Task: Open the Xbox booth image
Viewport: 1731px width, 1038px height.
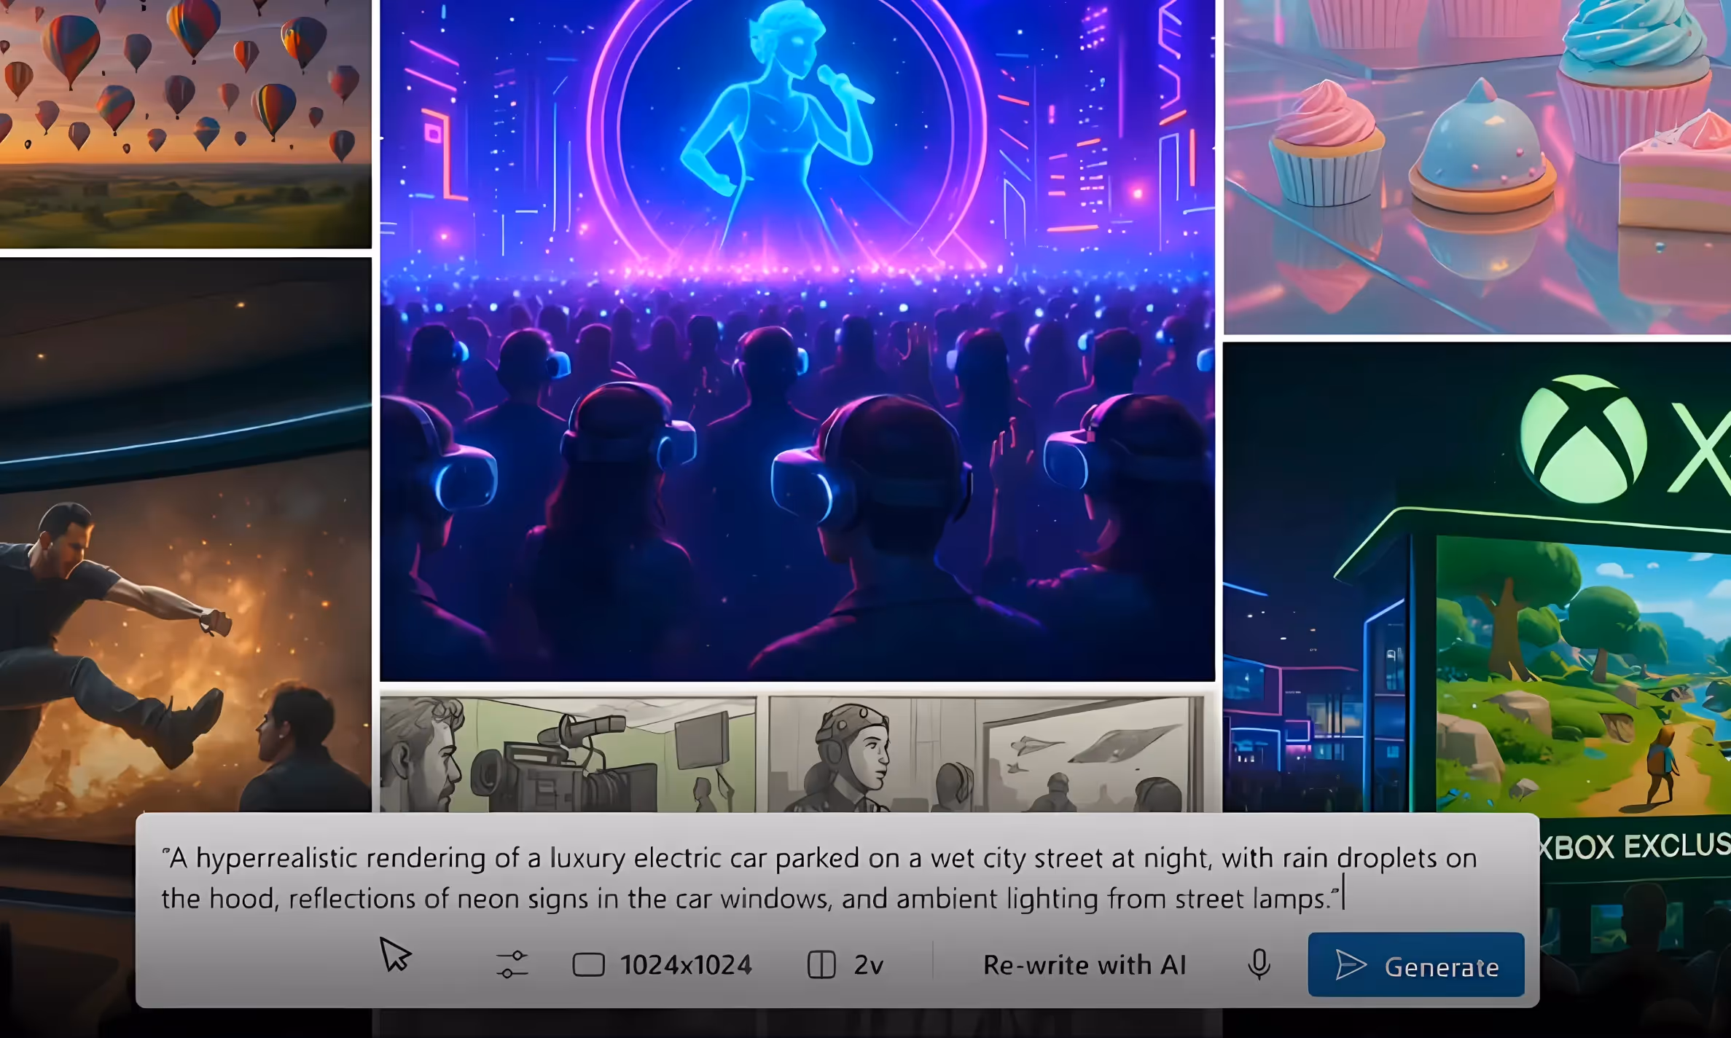Action: coord(1477,579)
